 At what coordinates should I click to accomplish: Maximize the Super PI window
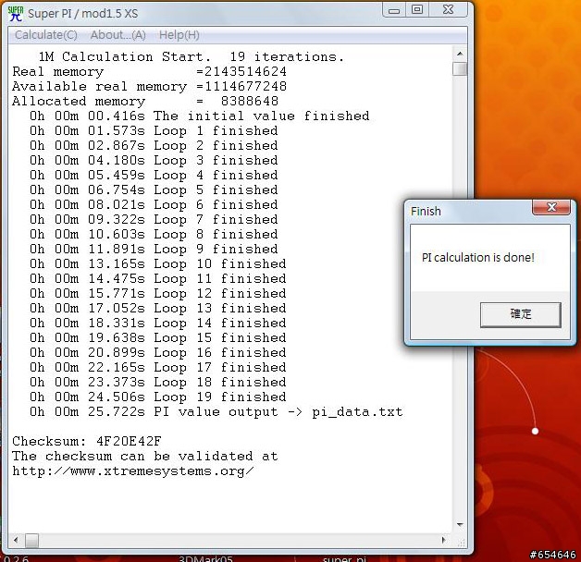point(417,10)
